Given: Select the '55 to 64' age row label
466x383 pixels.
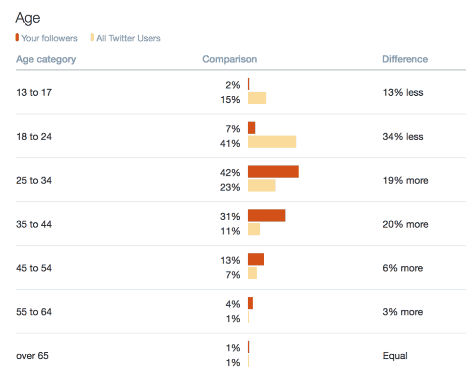Looking at the screenshot, I should (x=34, y=312).
